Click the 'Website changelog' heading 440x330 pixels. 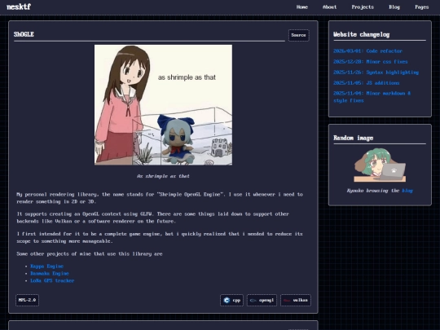pos(362,34)
